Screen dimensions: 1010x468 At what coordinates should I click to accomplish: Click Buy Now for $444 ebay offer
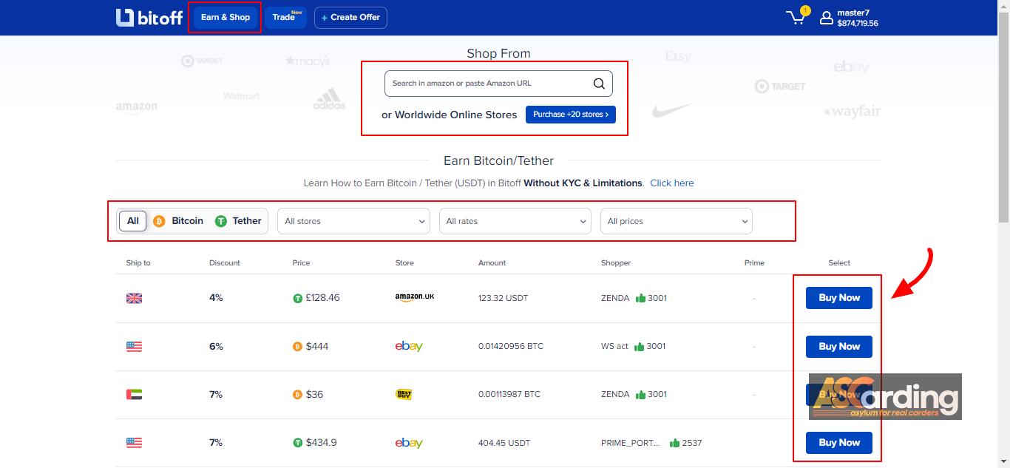(839, 347)
